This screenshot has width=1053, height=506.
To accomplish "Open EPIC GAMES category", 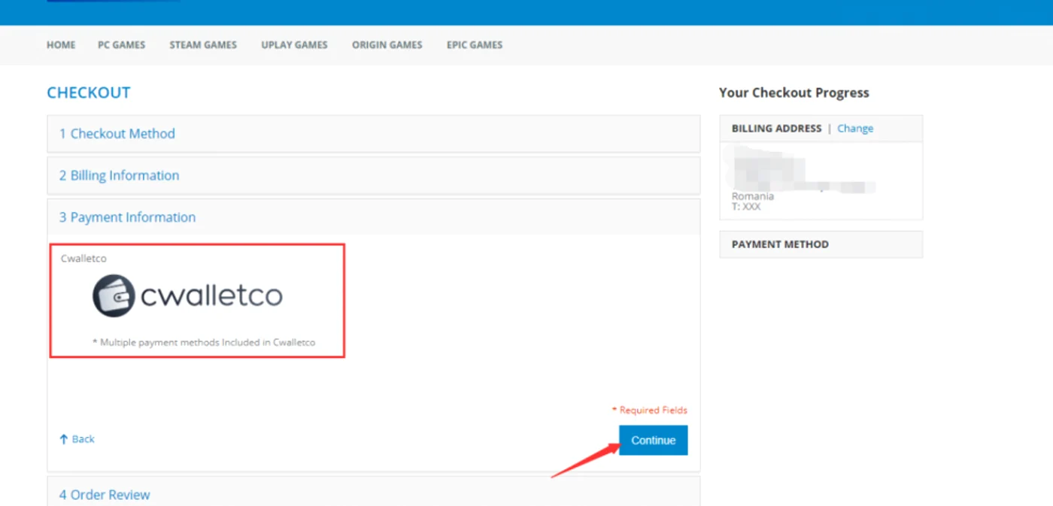I will pyautogui.click(x=475, y=45).
